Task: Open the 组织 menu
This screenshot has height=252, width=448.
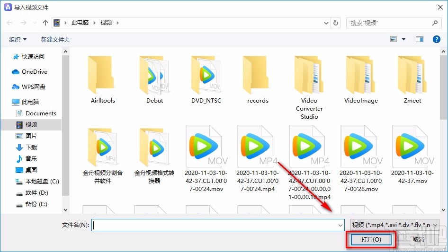Action: 18,39
